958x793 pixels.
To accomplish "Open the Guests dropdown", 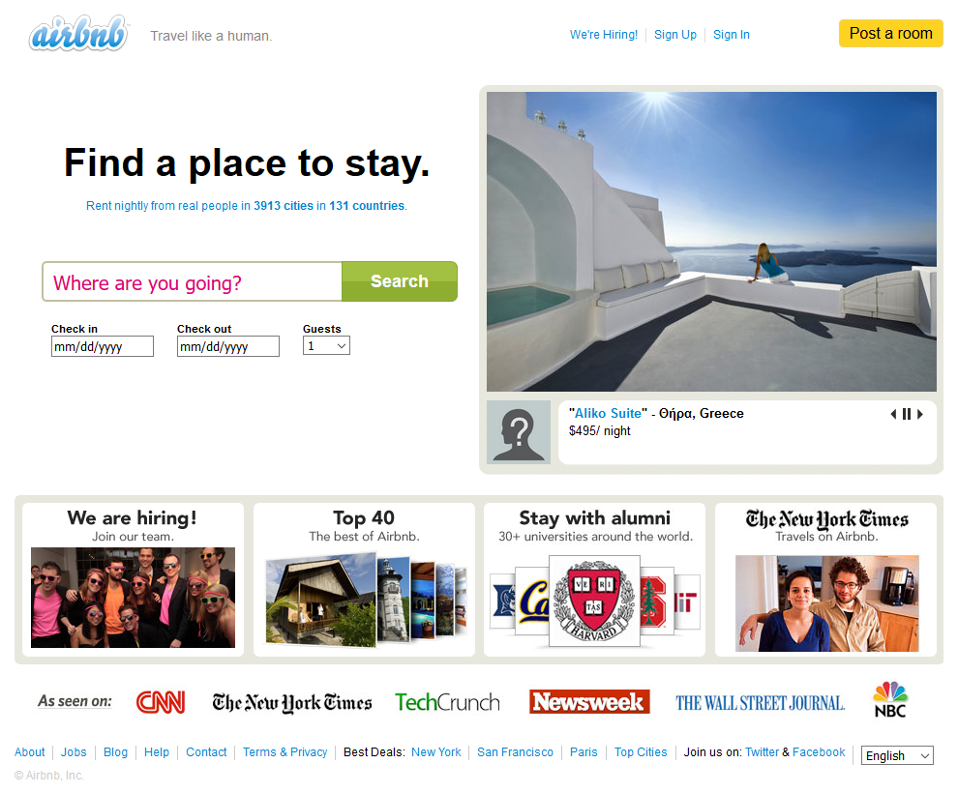I will (326, 346).
